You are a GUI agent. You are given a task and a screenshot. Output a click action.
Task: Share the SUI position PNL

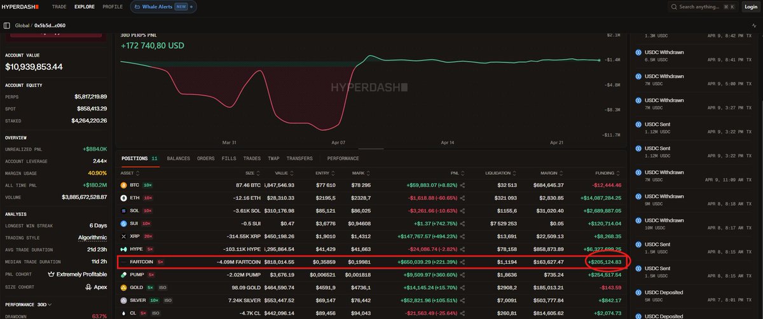pos(462,224)
